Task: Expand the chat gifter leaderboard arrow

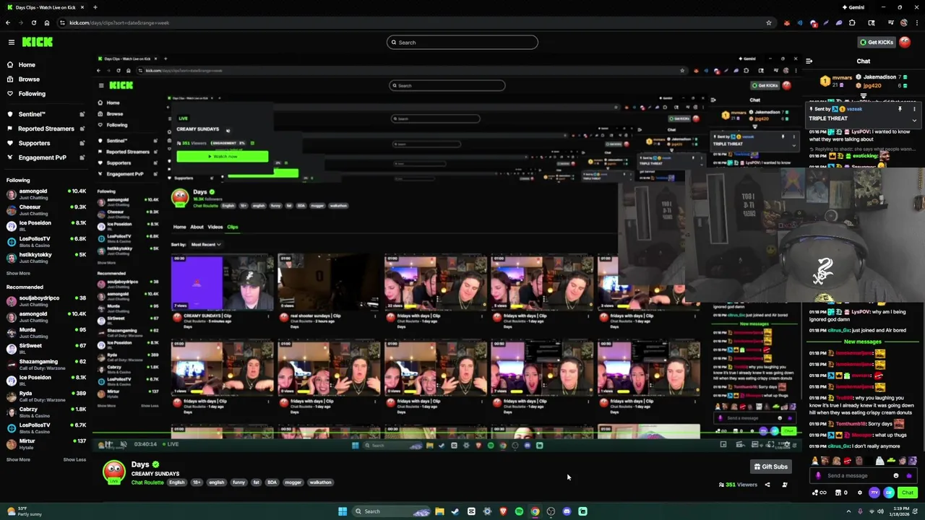Action: point(864,95)
